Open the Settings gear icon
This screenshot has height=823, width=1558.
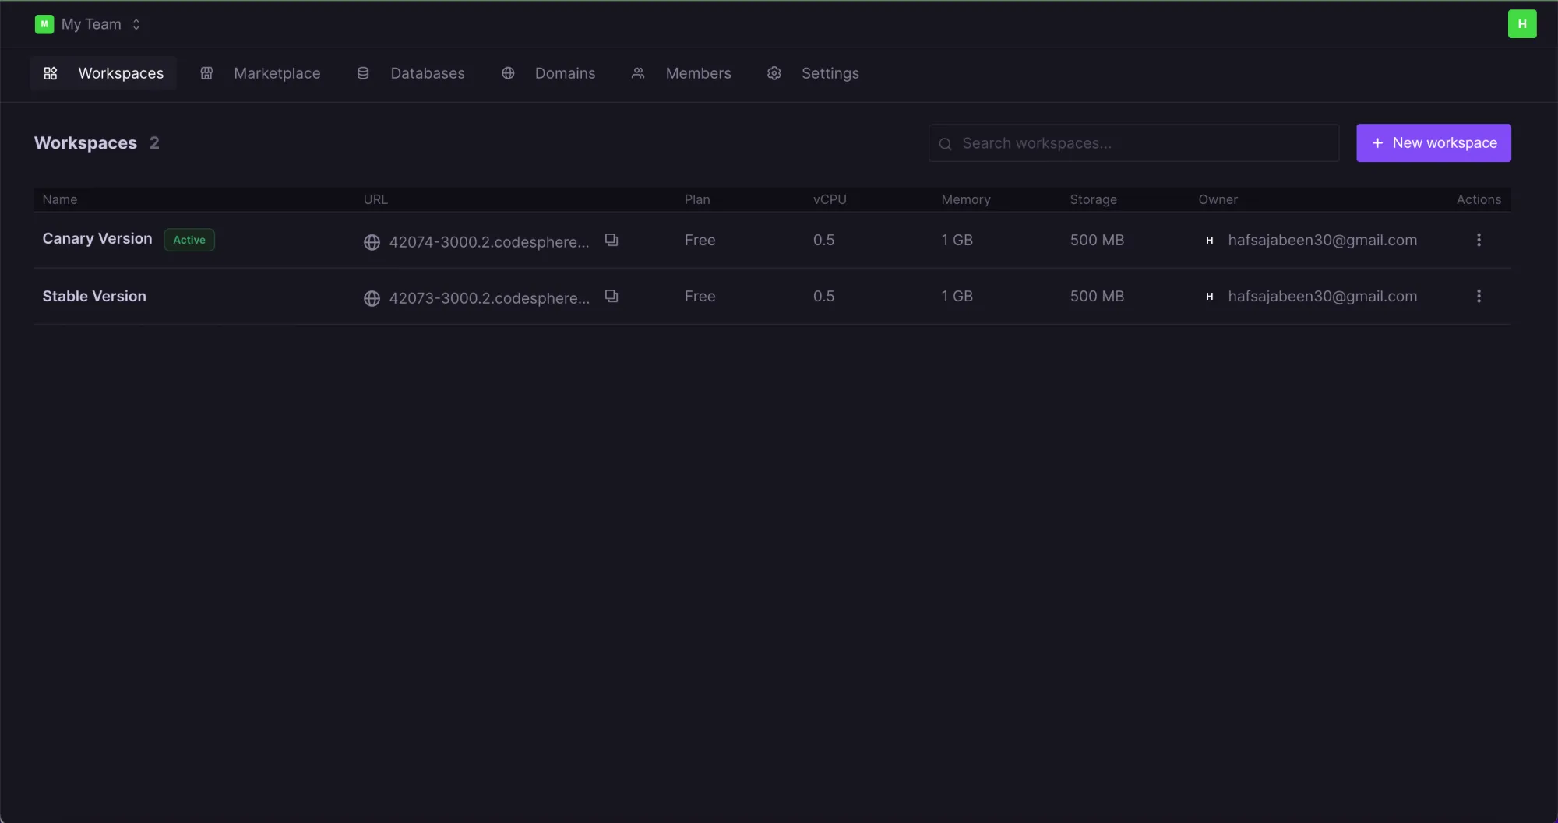pos(774,72)
